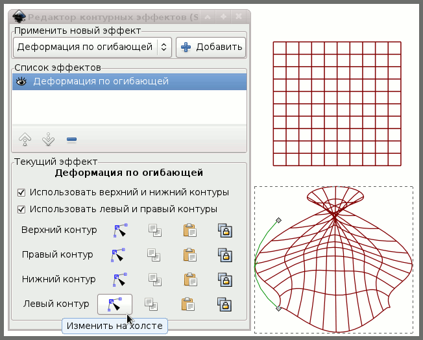Uncheck Использовать левый и правый контуры
Image resolution: width=423 pixels, height=340 pixels.
click(21, 210)
